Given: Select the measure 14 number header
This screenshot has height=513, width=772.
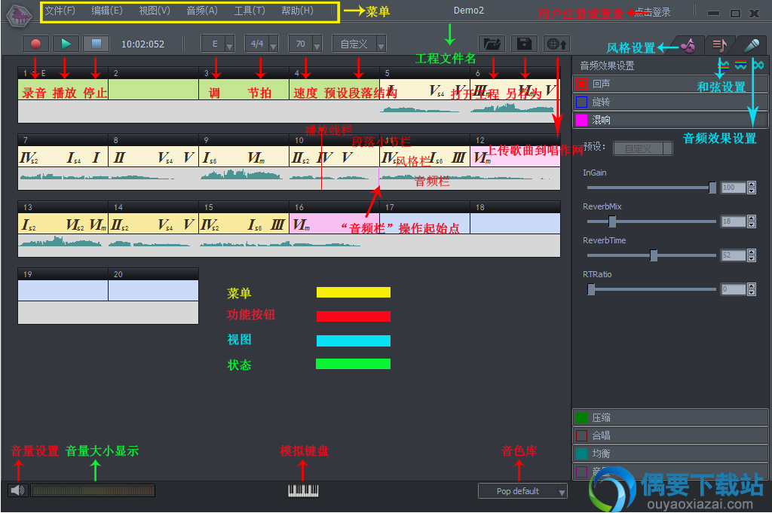Looking at the screenshot, I should (x=153, y=207).
